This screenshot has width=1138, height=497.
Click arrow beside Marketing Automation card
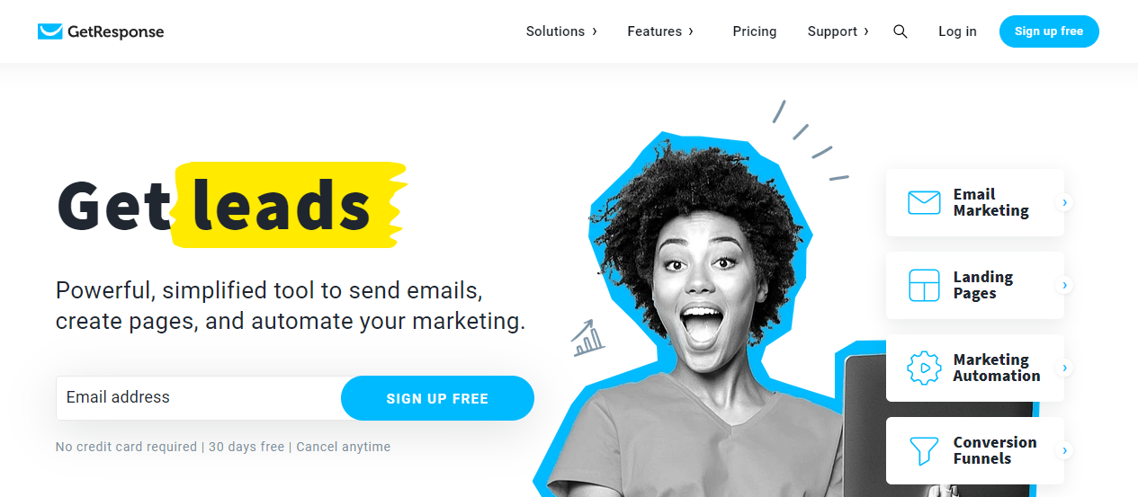[x=1065, y=368]
